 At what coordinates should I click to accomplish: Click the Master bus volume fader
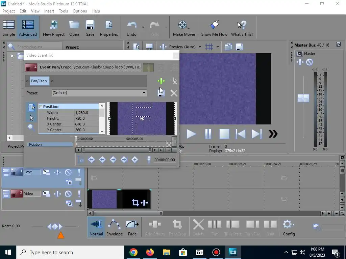303,98
